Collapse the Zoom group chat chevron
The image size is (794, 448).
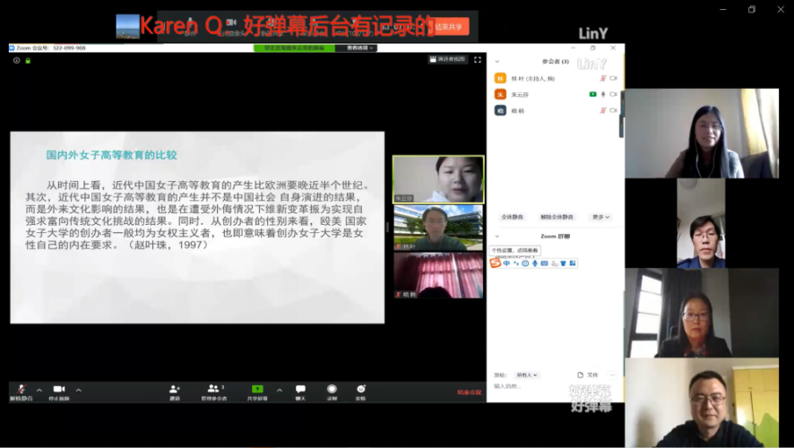click(497, 236)
